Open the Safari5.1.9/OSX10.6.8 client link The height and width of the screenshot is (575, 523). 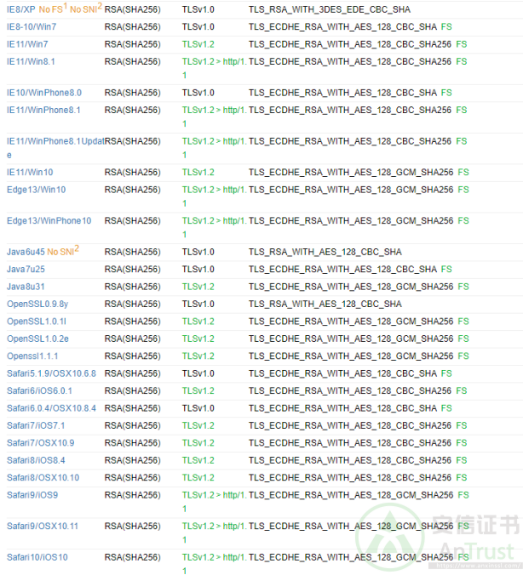coord(51,373)
